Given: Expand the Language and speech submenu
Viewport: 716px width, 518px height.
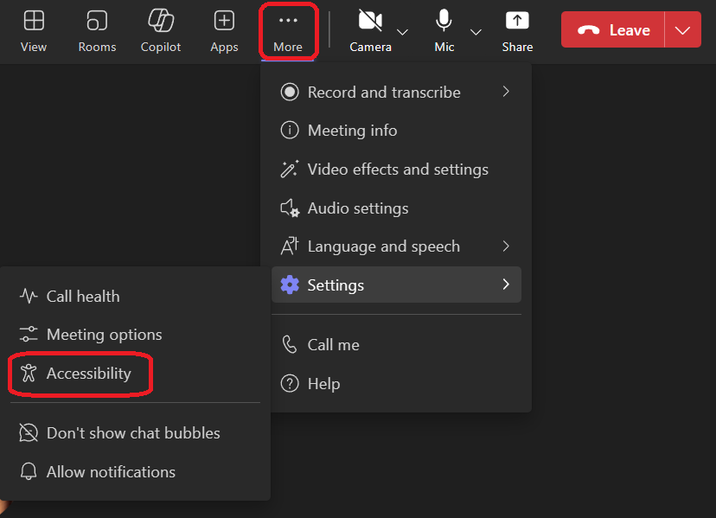Looking at the screenshot, I should pos(384,246).
